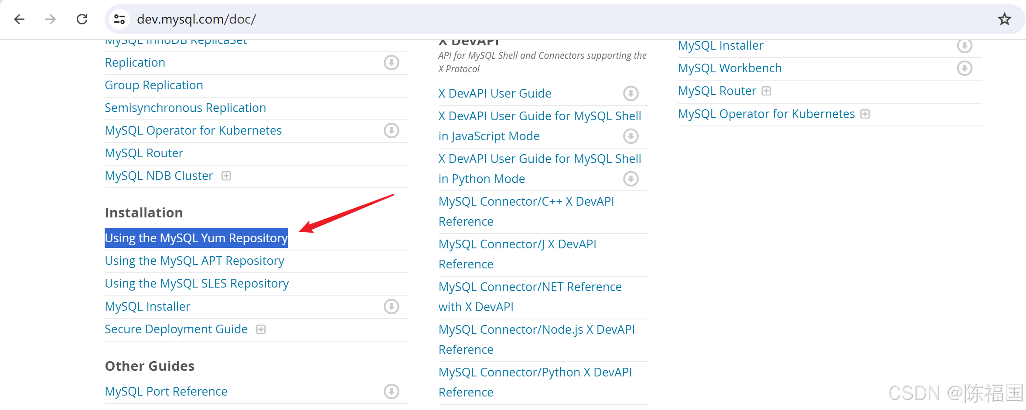Open MySQL Operator for Kubernetes link in right column
Screen dimensions: 1026x410
click(767, 114)
